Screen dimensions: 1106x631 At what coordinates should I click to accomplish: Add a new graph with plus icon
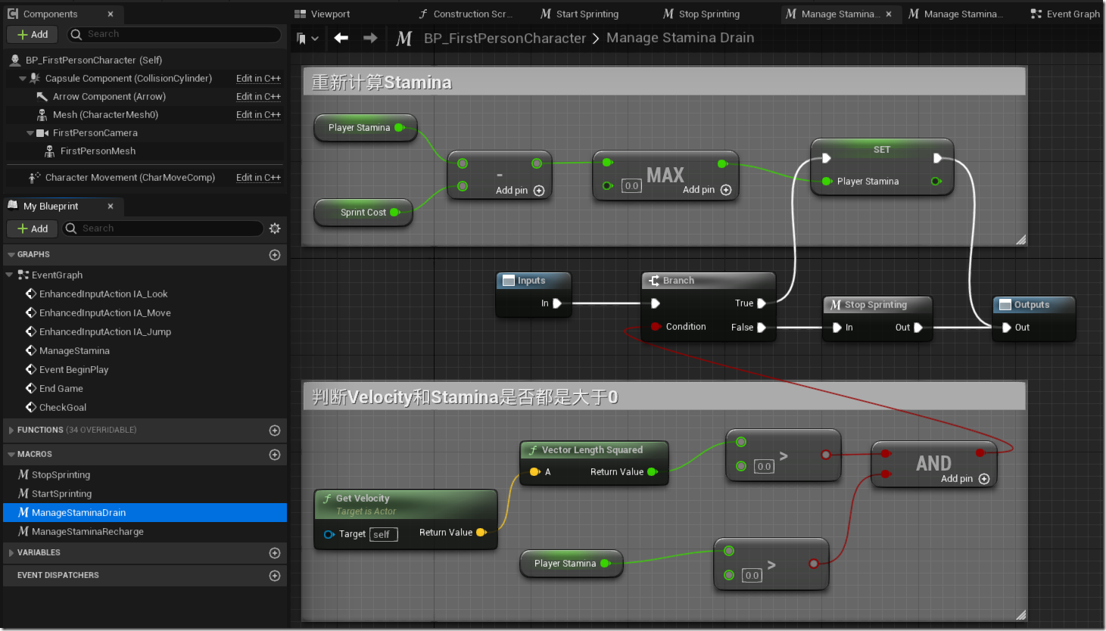point(275,255)
